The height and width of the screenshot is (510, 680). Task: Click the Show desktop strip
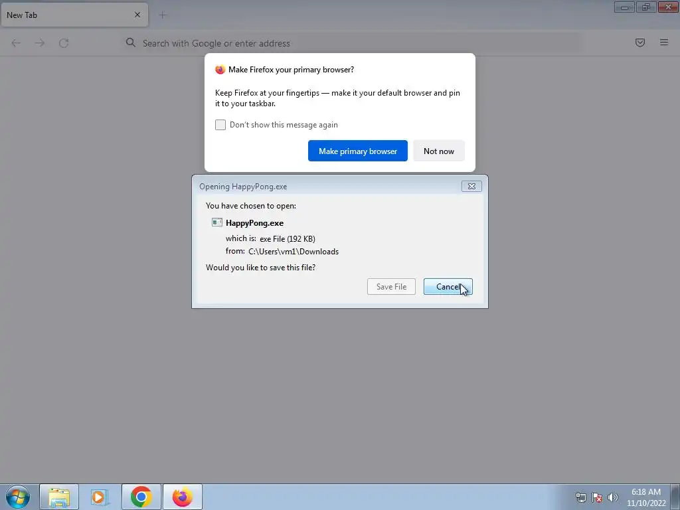pos(675,497)
